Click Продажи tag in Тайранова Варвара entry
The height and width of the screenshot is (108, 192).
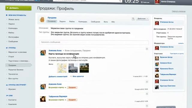click(72, 100)
